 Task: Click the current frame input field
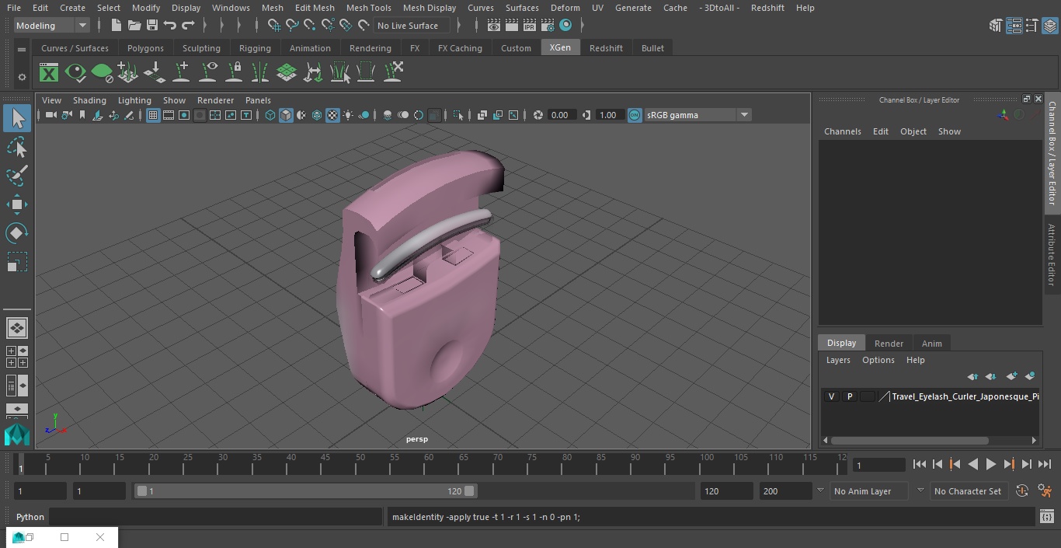point(879,465)
